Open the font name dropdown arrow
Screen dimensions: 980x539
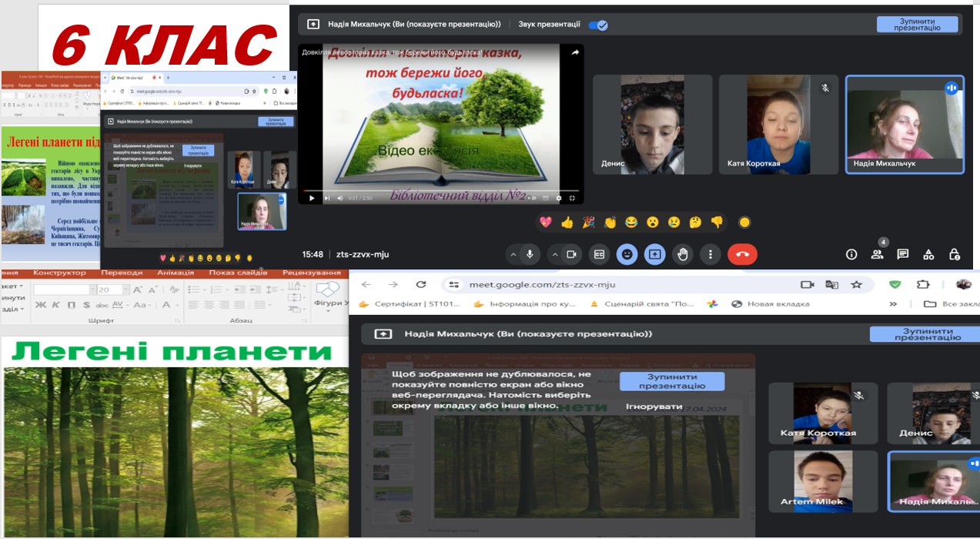pyautogui.click(x=92, y=290)
